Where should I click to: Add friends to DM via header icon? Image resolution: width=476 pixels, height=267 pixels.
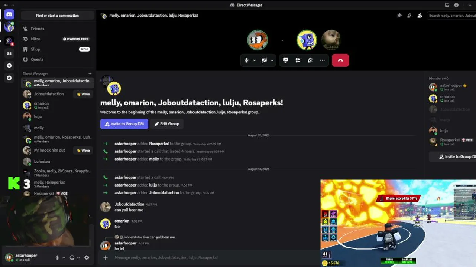(409, 16)
